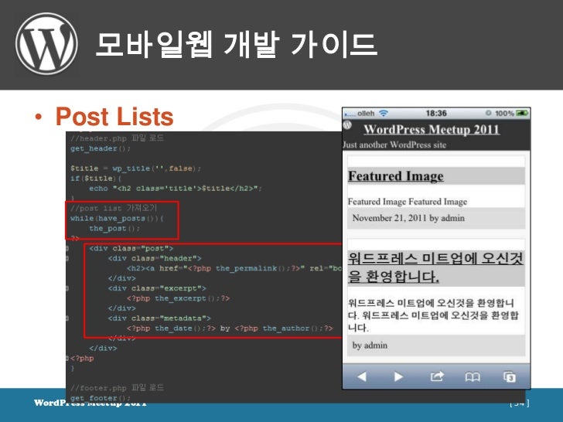Open the Safari tabs pages icon
Screen dimensions: 563x422
(x=510, y=377)
